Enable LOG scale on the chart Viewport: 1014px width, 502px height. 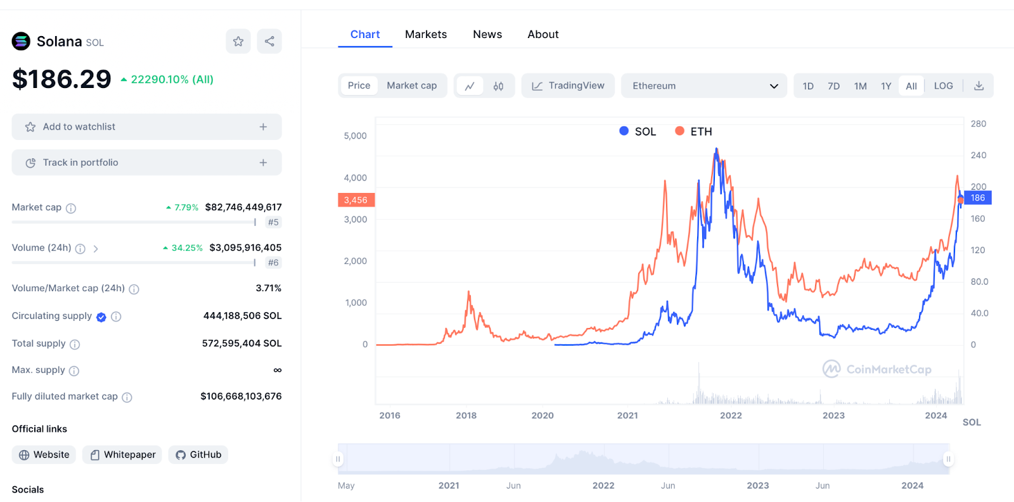point(943,86)
